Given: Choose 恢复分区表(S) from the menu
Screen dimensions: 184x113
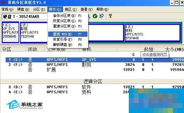Looking at the screenshot, I should click(x=68, y=21).
